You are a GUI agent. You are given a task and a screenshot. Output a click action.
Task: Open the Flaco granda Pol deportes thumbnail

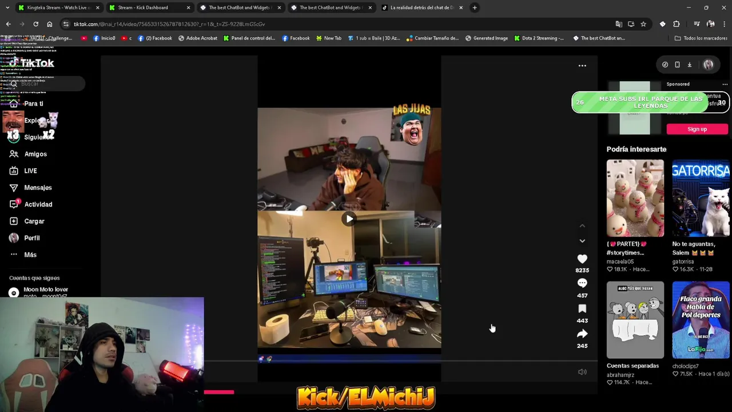701,320
